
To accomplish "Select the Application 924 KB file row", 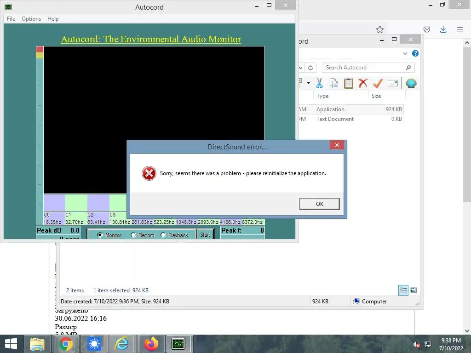I will (x=350, y=109).
